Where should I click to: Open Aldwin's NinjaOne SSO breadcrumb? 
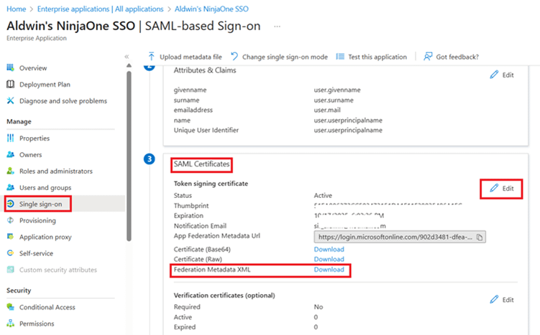(211, 9)
